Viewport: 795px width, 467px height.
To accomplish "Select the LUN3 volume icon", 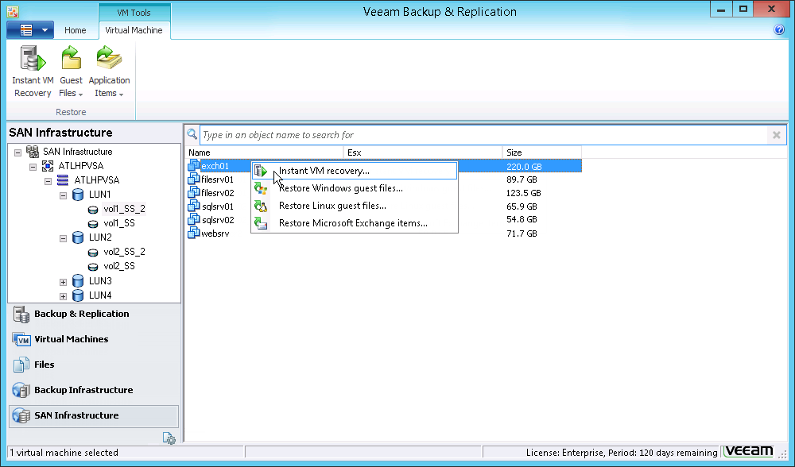I will pos(78,281).
